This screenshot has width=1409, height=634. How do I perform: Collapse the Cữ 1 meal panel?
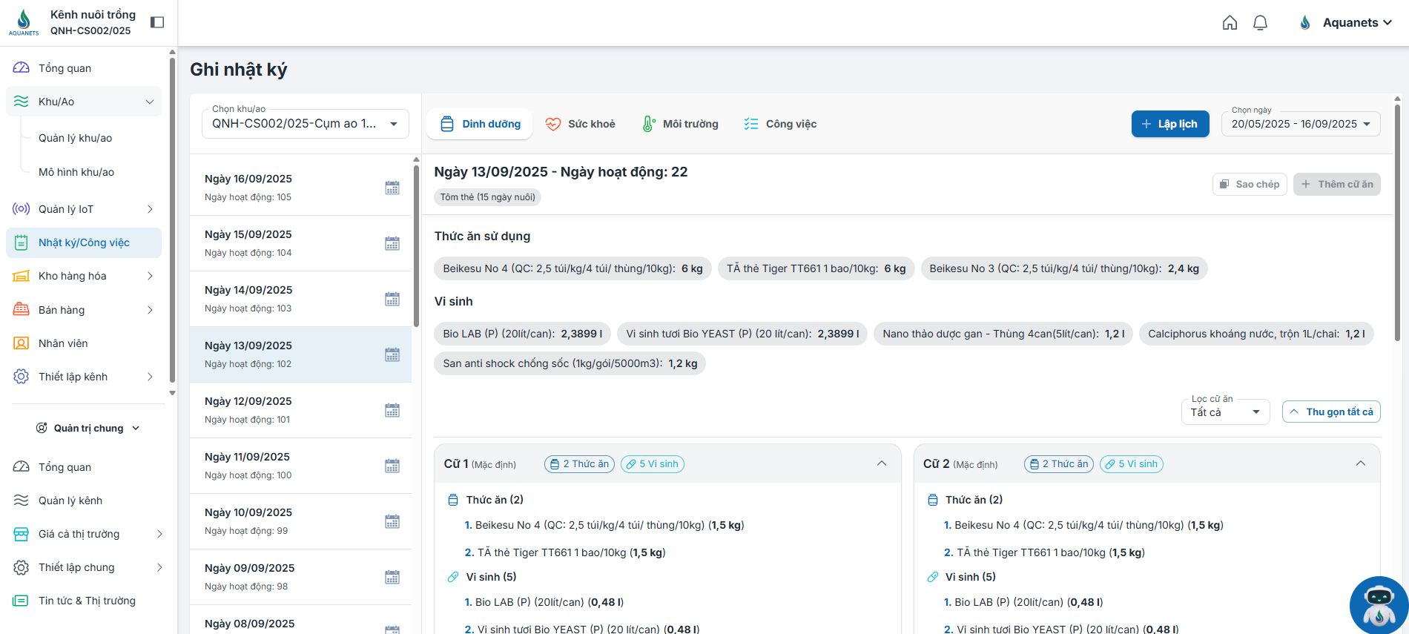pyautogui.click(x=882, y=463)
